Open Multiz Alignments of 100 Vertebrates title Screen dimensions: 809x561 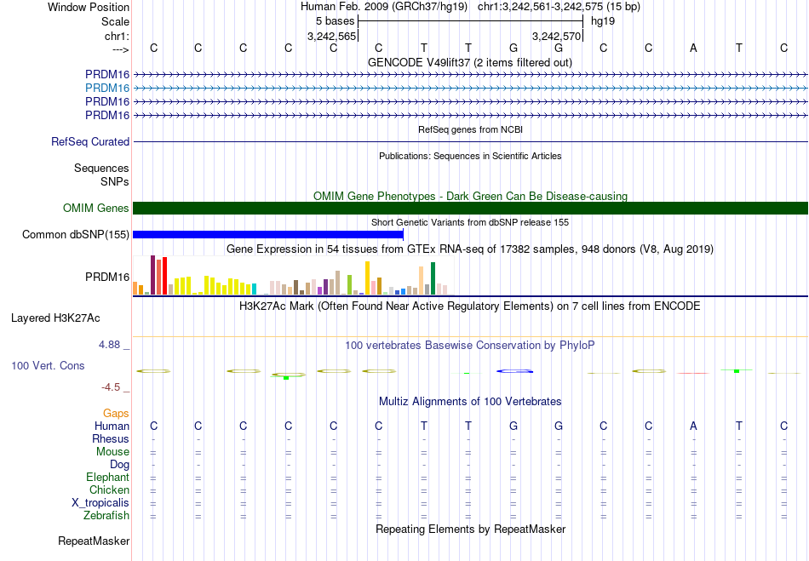tap(470, 401)
